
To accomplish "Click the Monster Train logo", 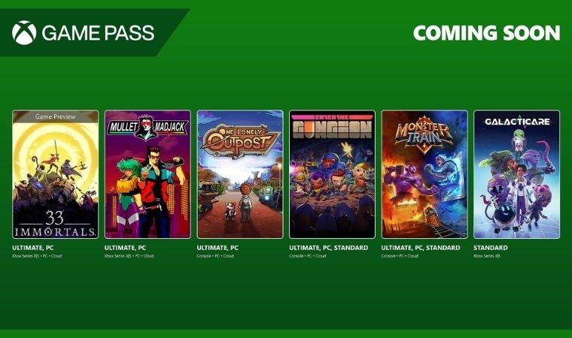I will coord(424,134).
